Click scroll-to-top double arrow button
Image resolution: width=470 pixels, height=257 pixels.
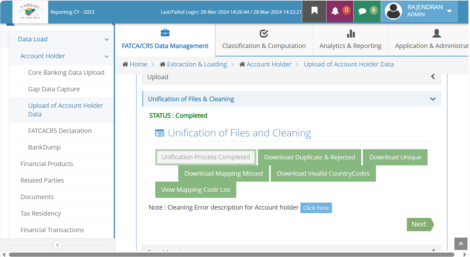pos(461,244)
